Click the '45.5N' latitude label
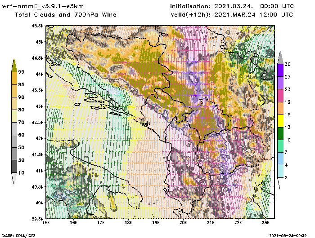 [37, 26]
